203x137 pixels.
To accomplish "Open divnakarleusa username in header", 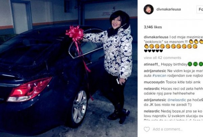I will coord(168,9).
